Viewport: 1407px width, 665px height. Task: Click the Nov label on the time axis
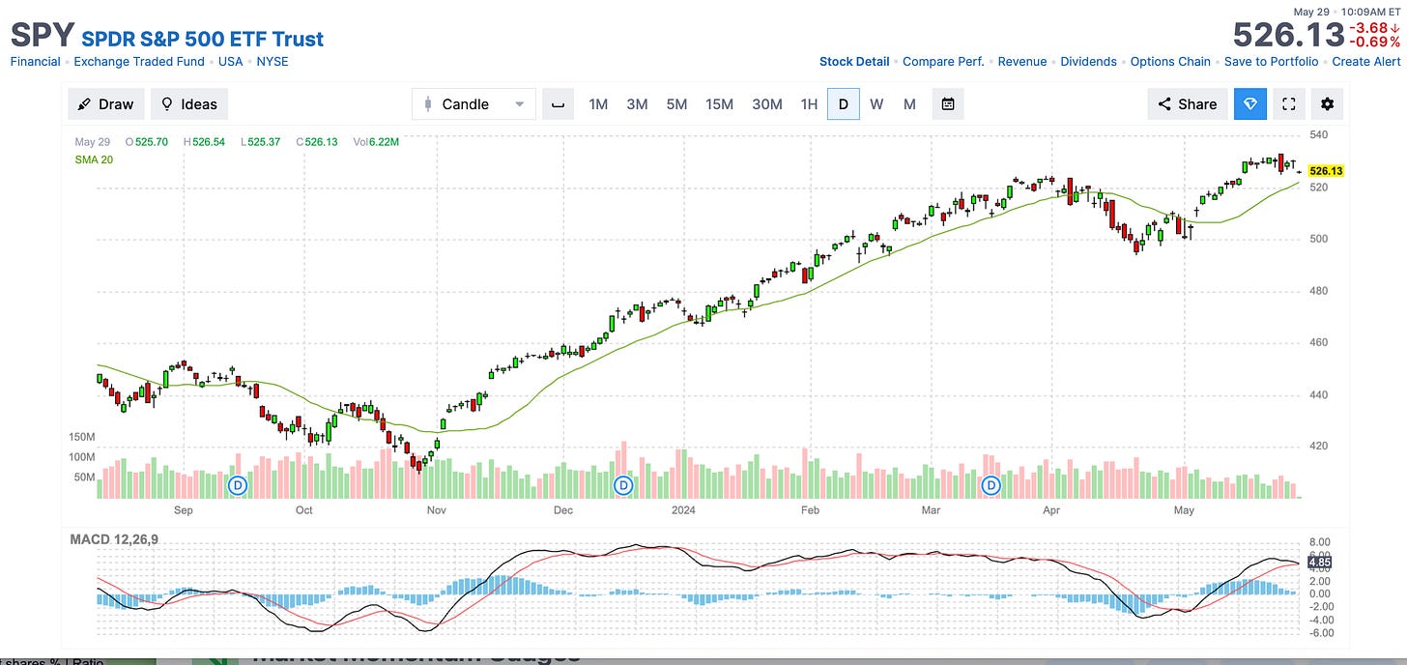[x=436, y=510]
